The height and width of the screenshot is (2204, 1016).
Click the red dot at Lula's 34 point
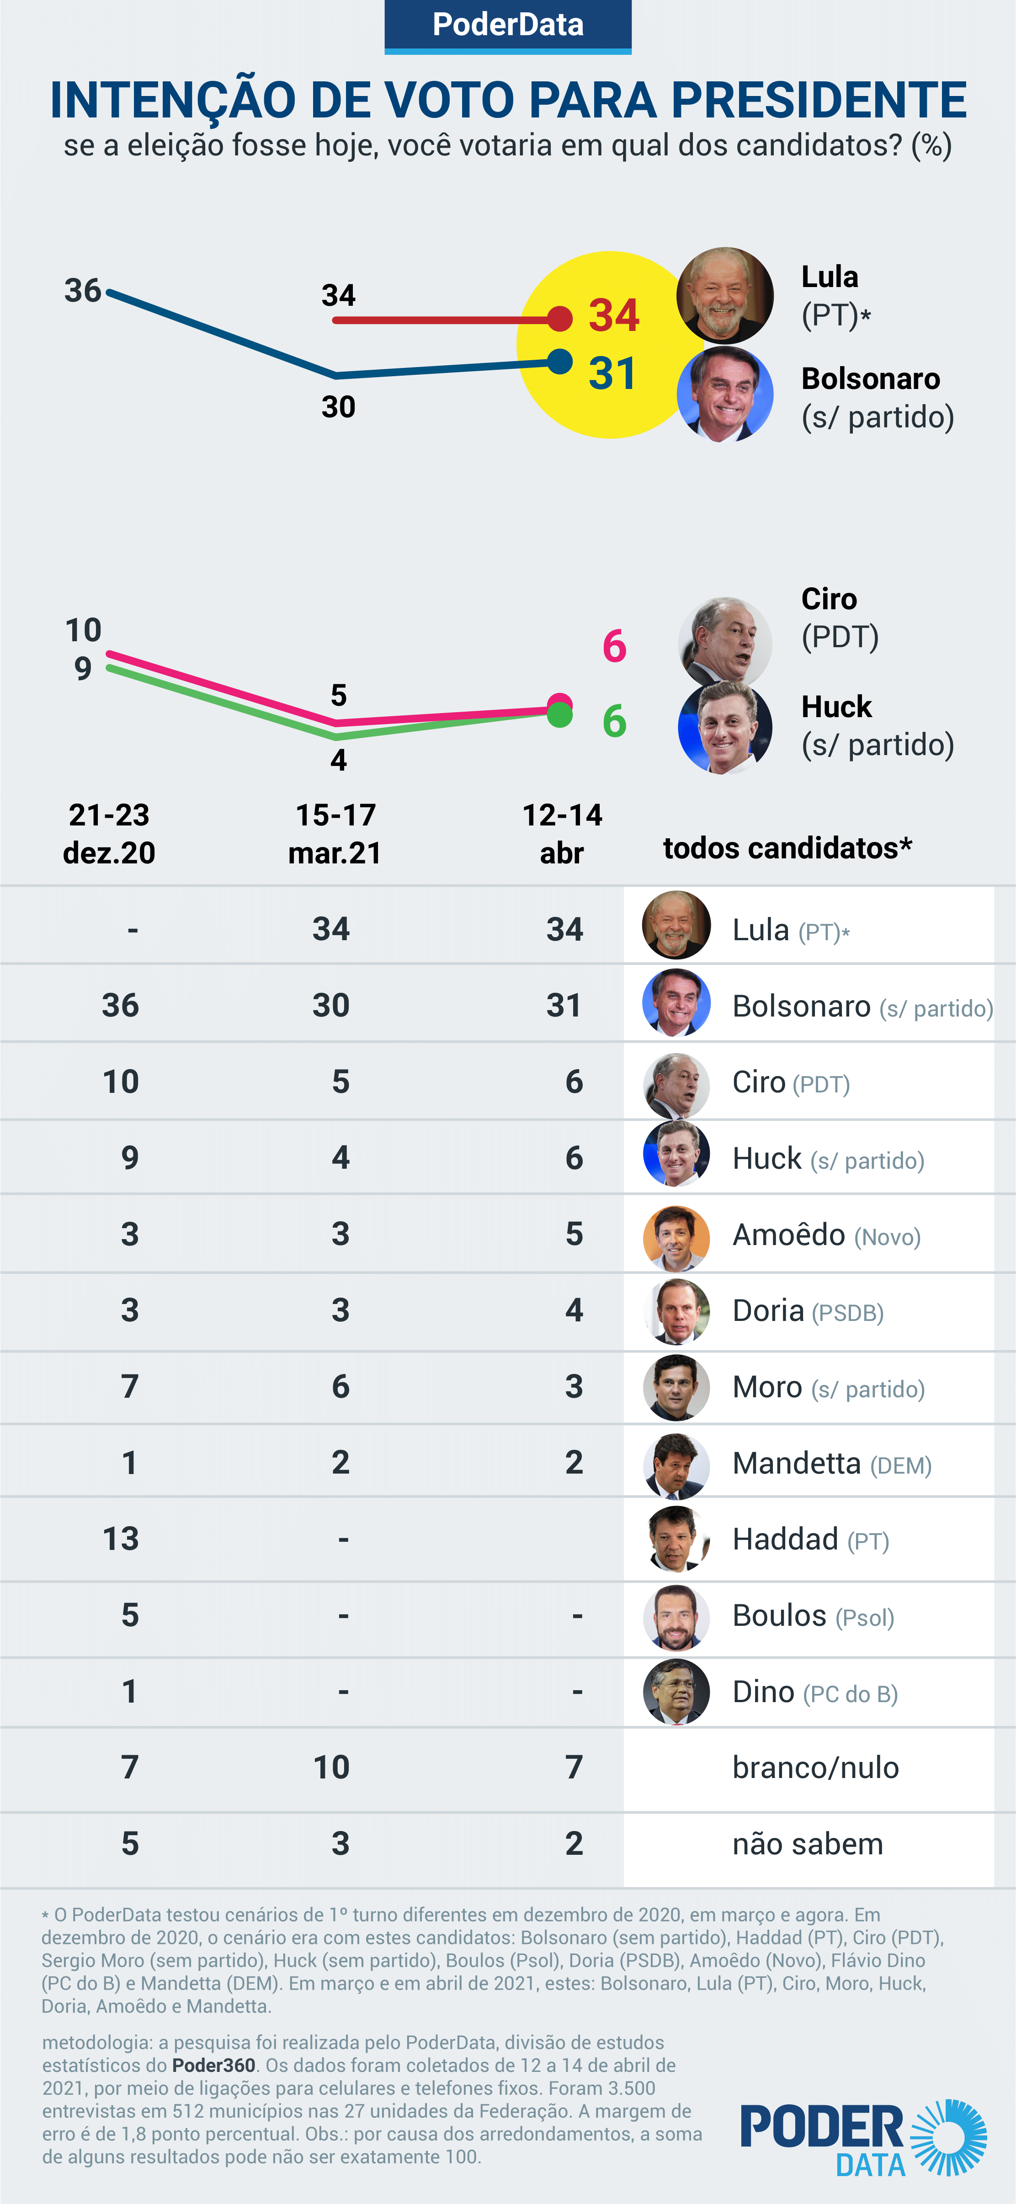559,319
